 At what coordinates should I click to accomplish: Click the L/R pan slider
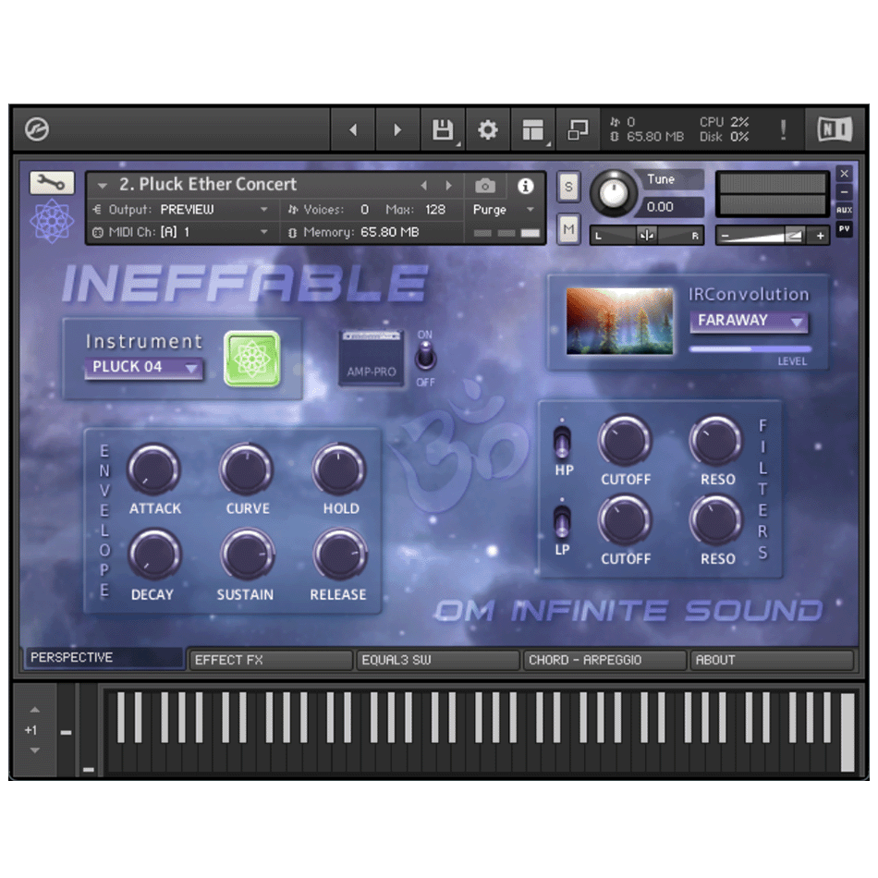pyautogui.click(x=647, y=236)
